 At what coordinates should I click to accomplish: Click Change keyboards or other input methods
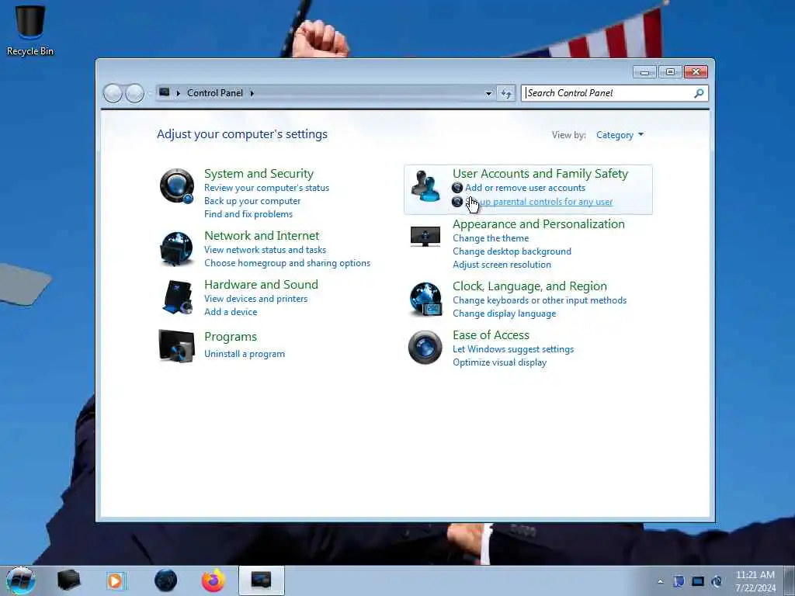[x=540, y=300]
